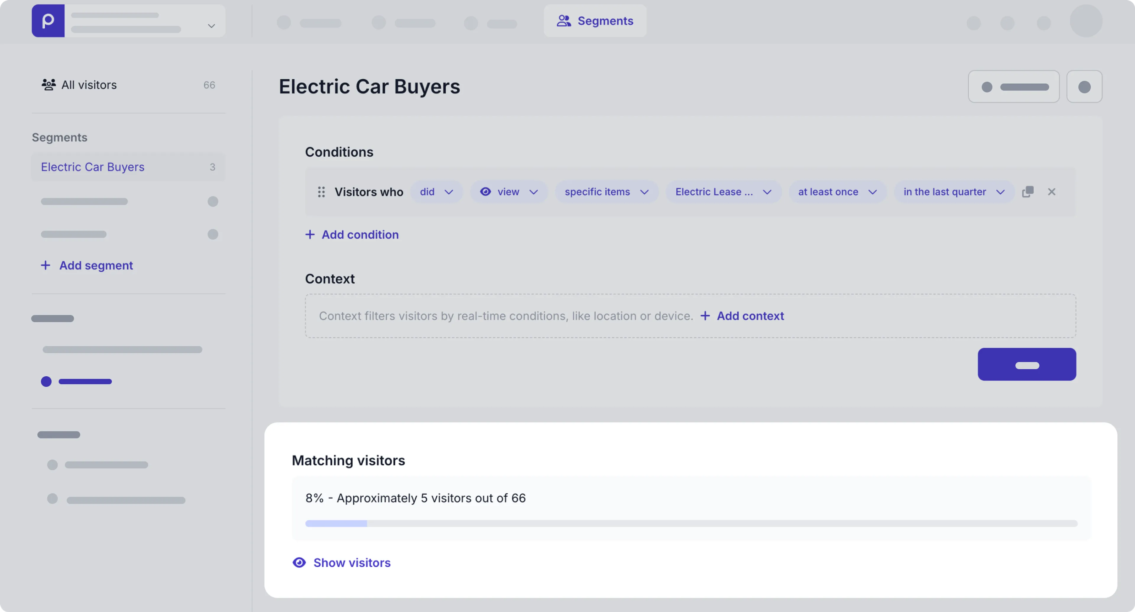1135x612 pixels.
Task: Open the 'did' dropdown
Action: 436,192
